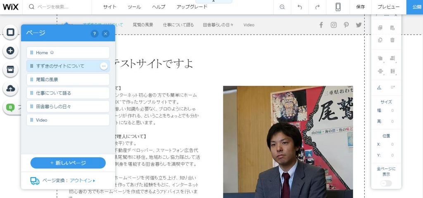
Task: Close the ページ panel
Action: click(106, 34)
